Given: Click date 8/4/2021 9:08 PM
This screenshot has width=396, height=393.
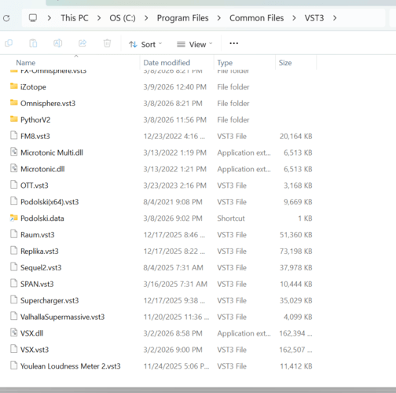Looking at the screenshot, I should [x=173, y=202].
